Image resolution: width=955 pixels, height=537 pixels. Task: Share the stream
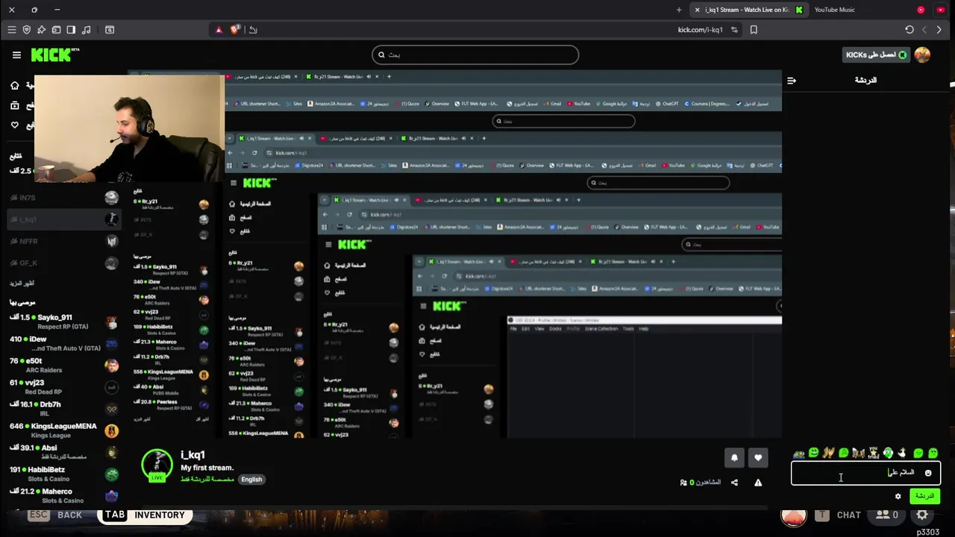734,483
